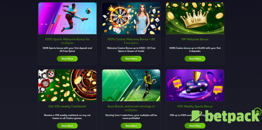Click Read More under weekly Cashback offer

pyautogui.click(x=67, y=126)
